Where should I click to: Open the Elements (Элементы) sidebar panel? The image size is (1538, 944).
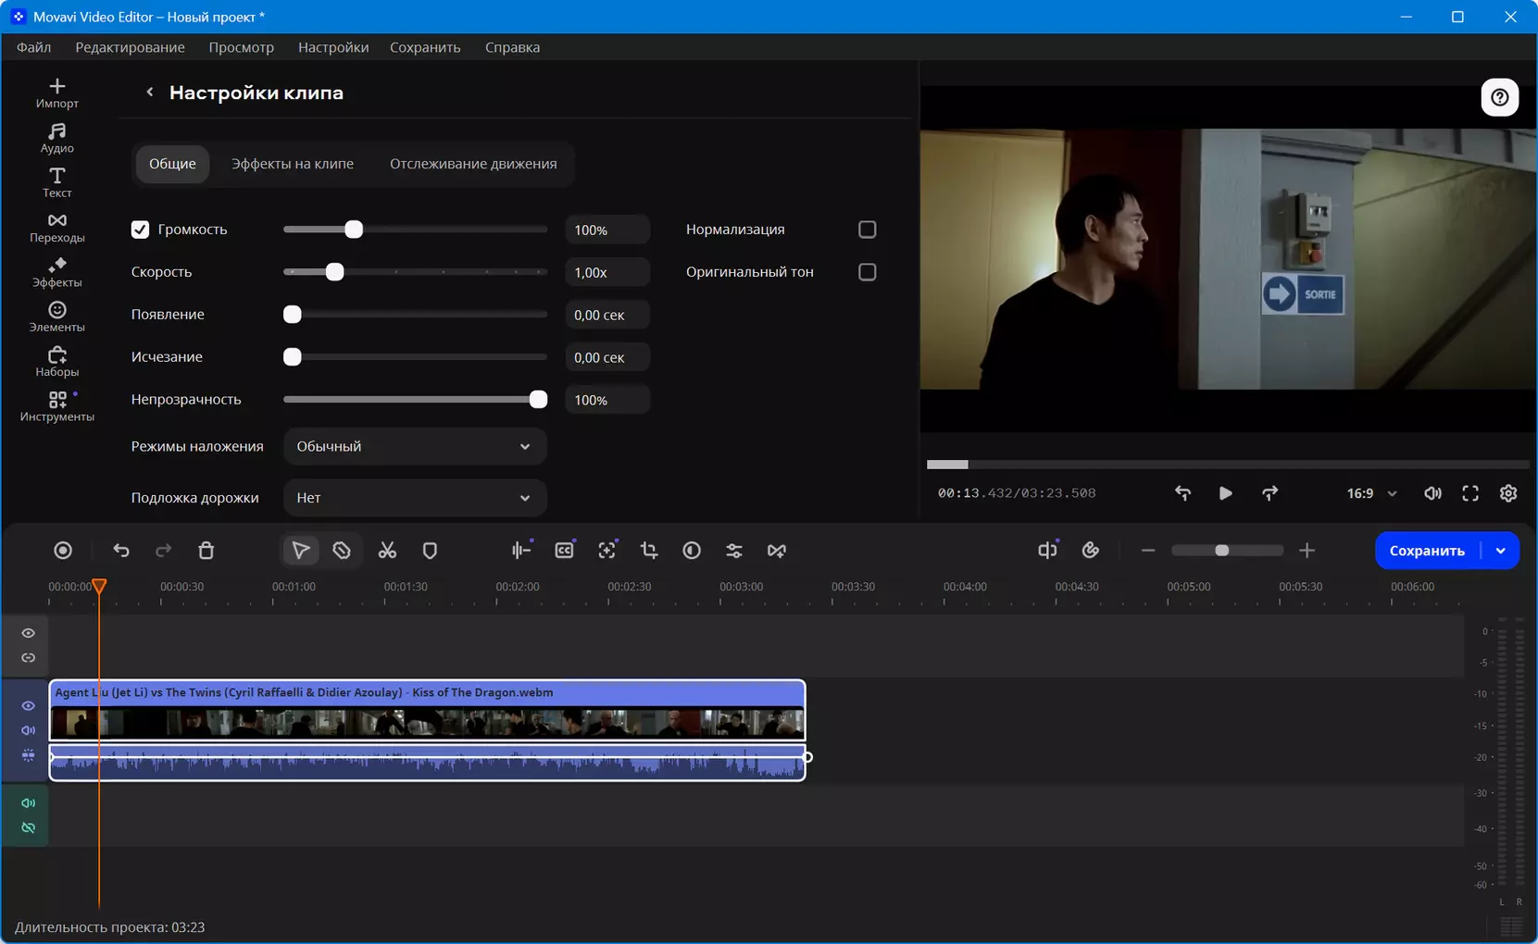coord(57,317)
